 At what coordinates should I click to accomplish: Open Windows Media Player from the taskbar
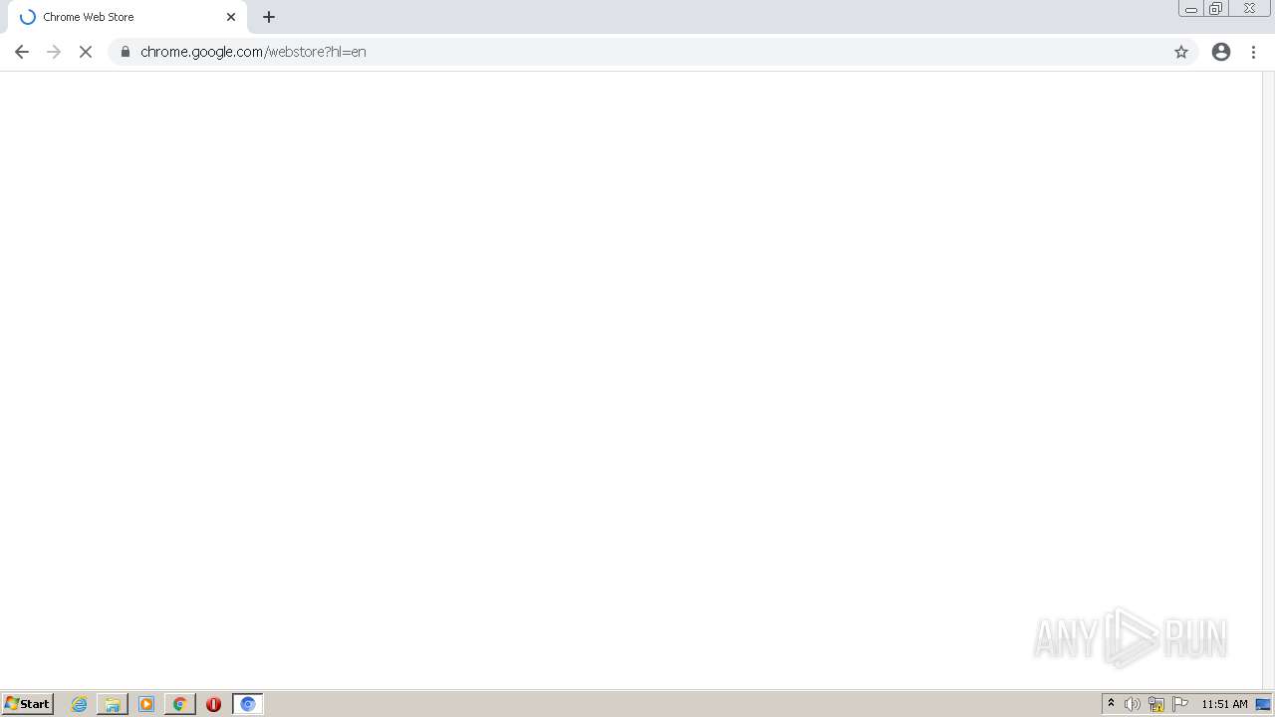click(x=146, y=704)
